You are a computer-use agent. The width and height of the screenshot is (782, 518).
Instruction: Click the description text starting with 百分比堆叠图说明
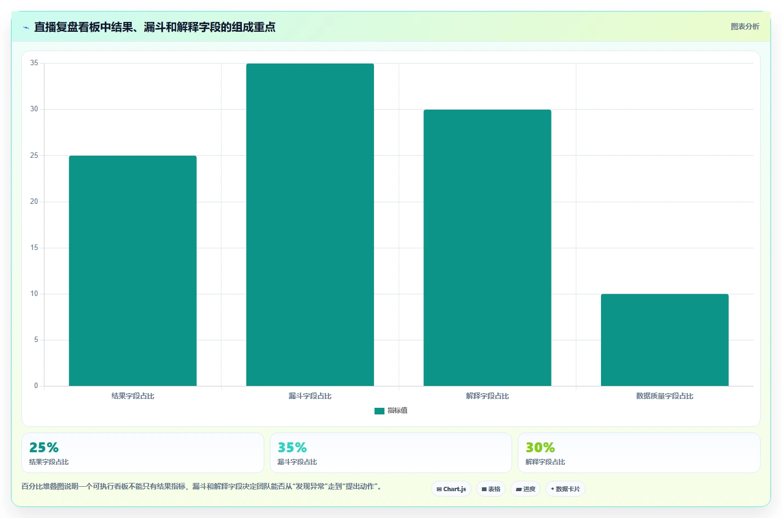[x=201, y=486]
